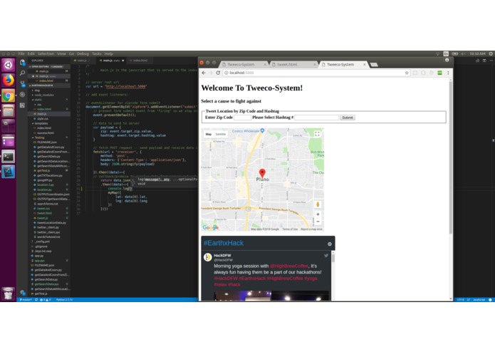Collapse the Open Editors section
The height and width of the screenshot is (352, 495).
coord(47,66)
